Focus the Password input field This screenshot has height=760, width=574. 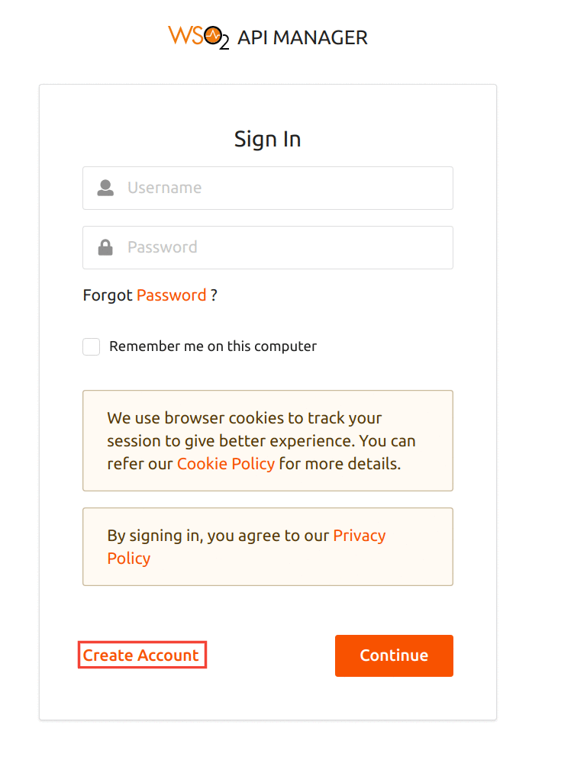tap(268, 247)
